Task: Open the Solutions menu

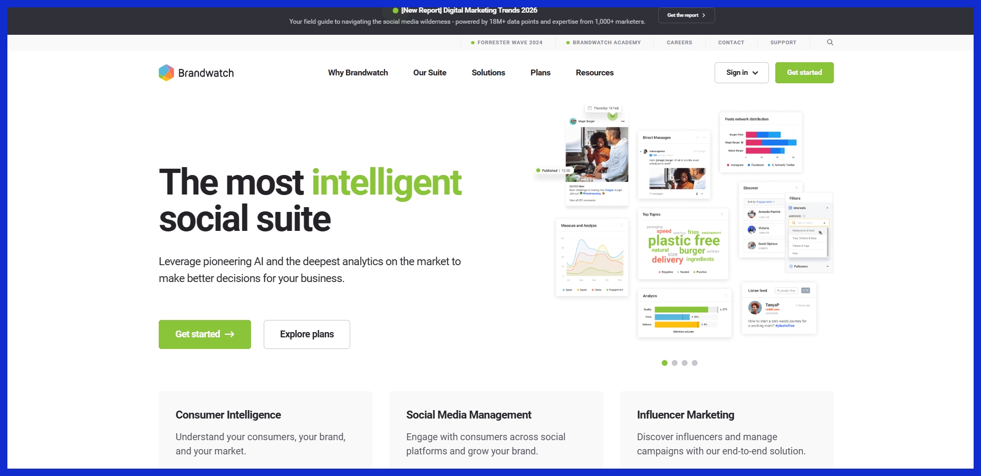Action: 488,73
